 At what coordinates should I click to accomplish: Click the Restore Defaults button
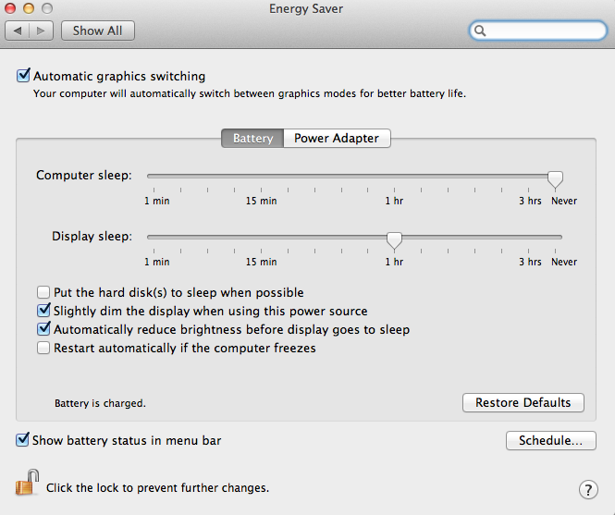point(523,402)
